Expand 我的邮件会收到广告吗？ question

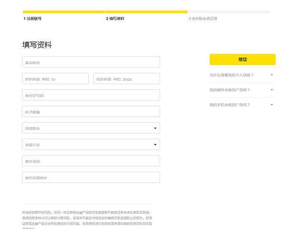click(x=243, y=90)
